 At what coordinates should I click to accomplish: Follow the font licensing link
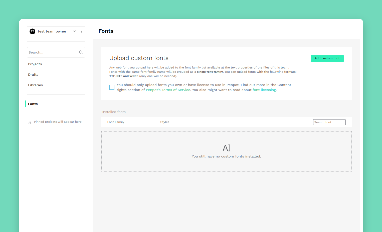coord(264,90)
